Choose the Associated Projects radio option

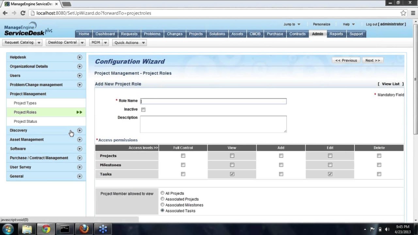(162, 199)
